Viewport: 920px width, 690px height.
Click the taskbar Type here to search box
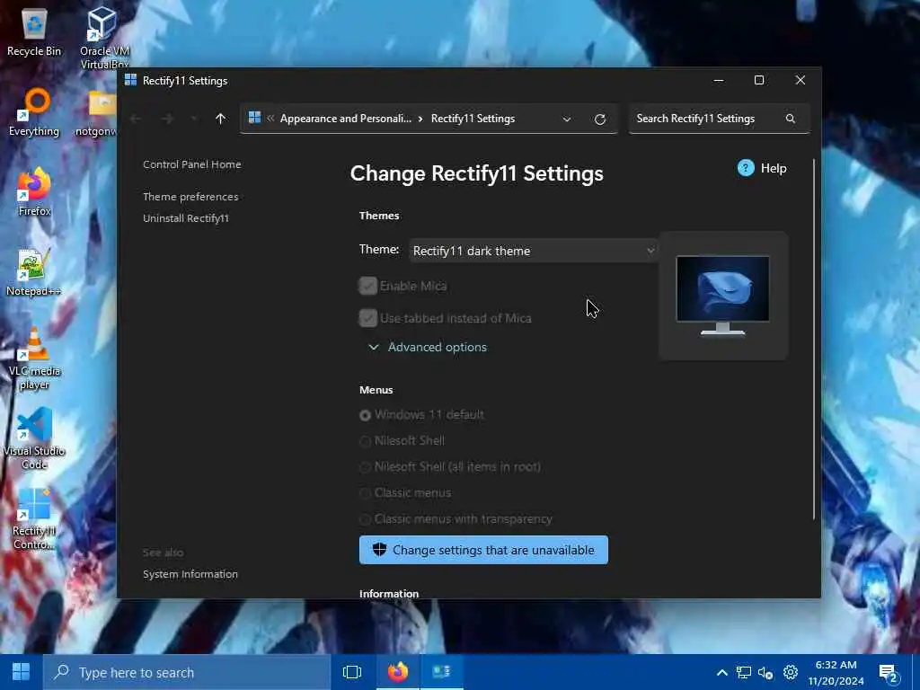click(187, 672)
